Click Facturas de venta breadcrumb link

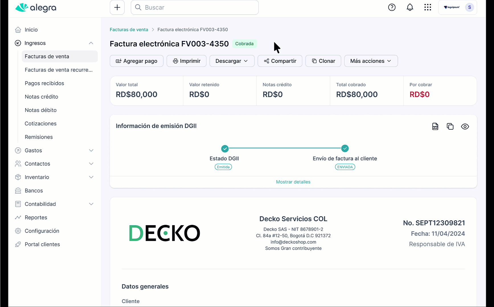[x=129, y=30]
